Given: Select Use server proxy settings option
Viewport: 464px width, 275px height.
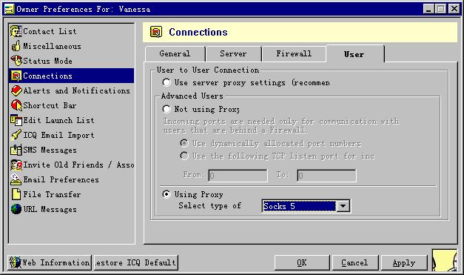Looking at the screenshot, I should [x=167, y=82].
